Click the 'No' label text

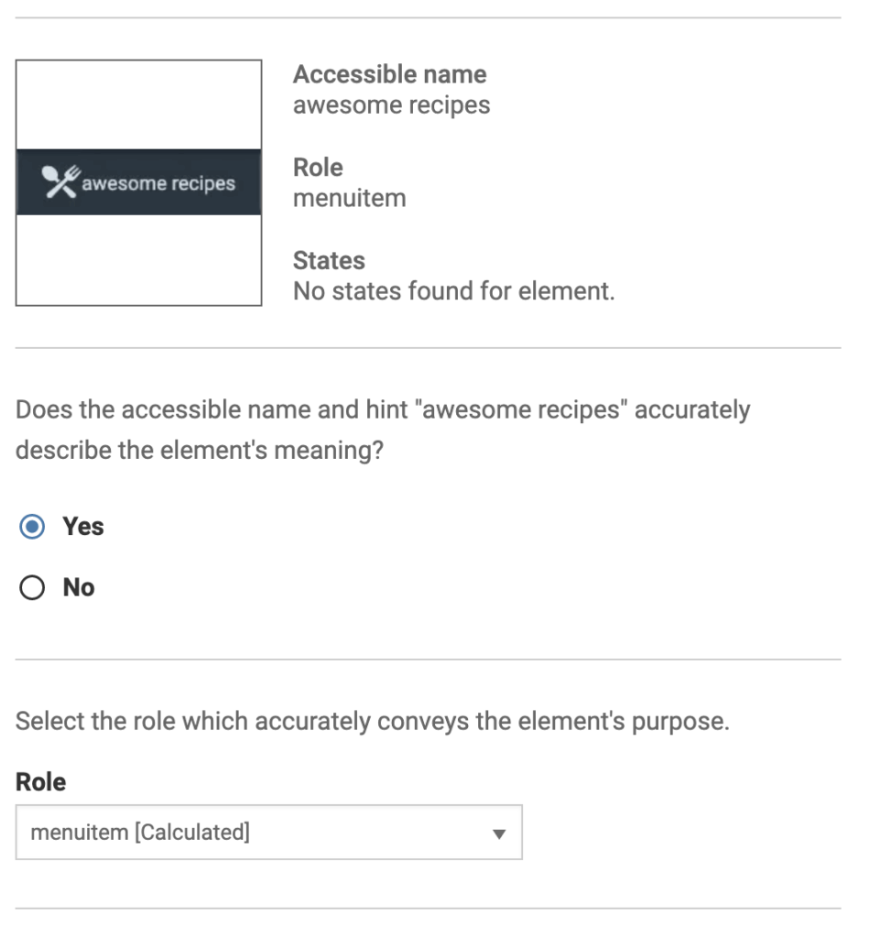click(78, 587)
